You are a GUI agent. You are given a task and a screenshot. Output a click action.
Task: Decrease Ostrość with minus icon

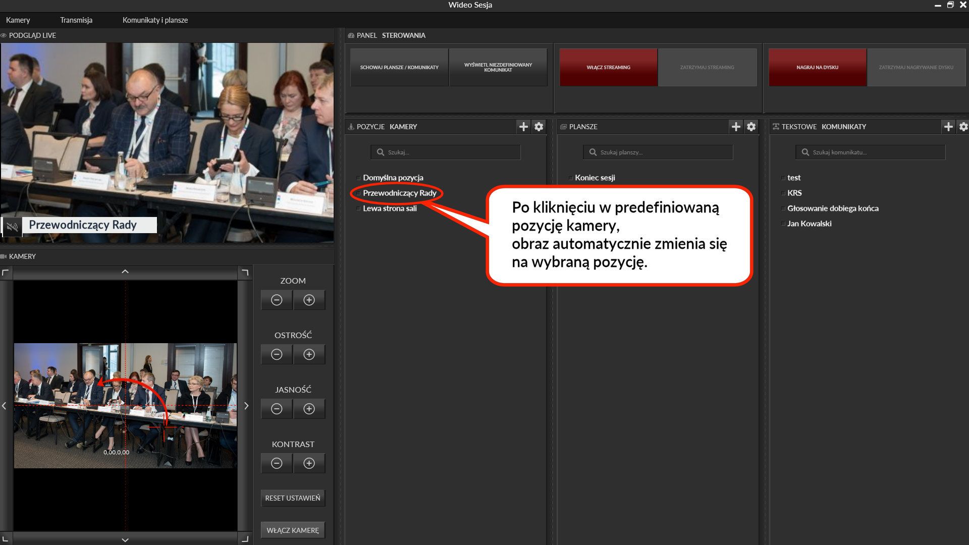click(277, 354)
